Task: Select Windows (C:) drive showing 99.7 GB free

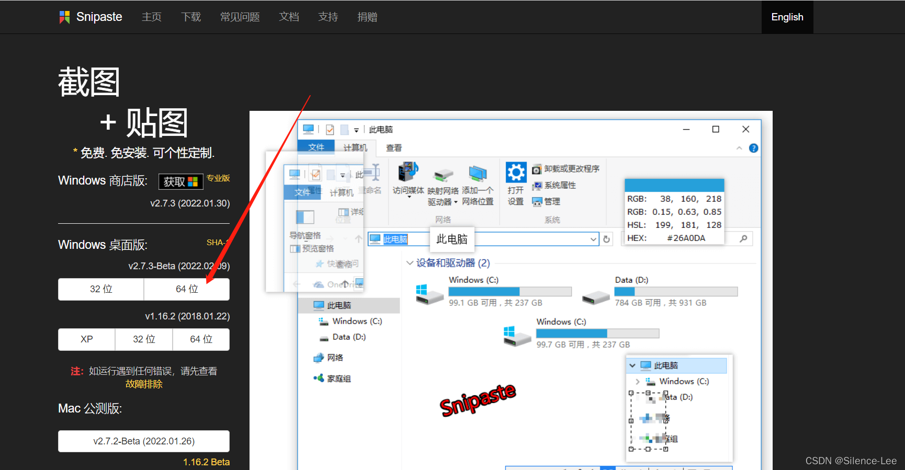Action: coord(581,333)
